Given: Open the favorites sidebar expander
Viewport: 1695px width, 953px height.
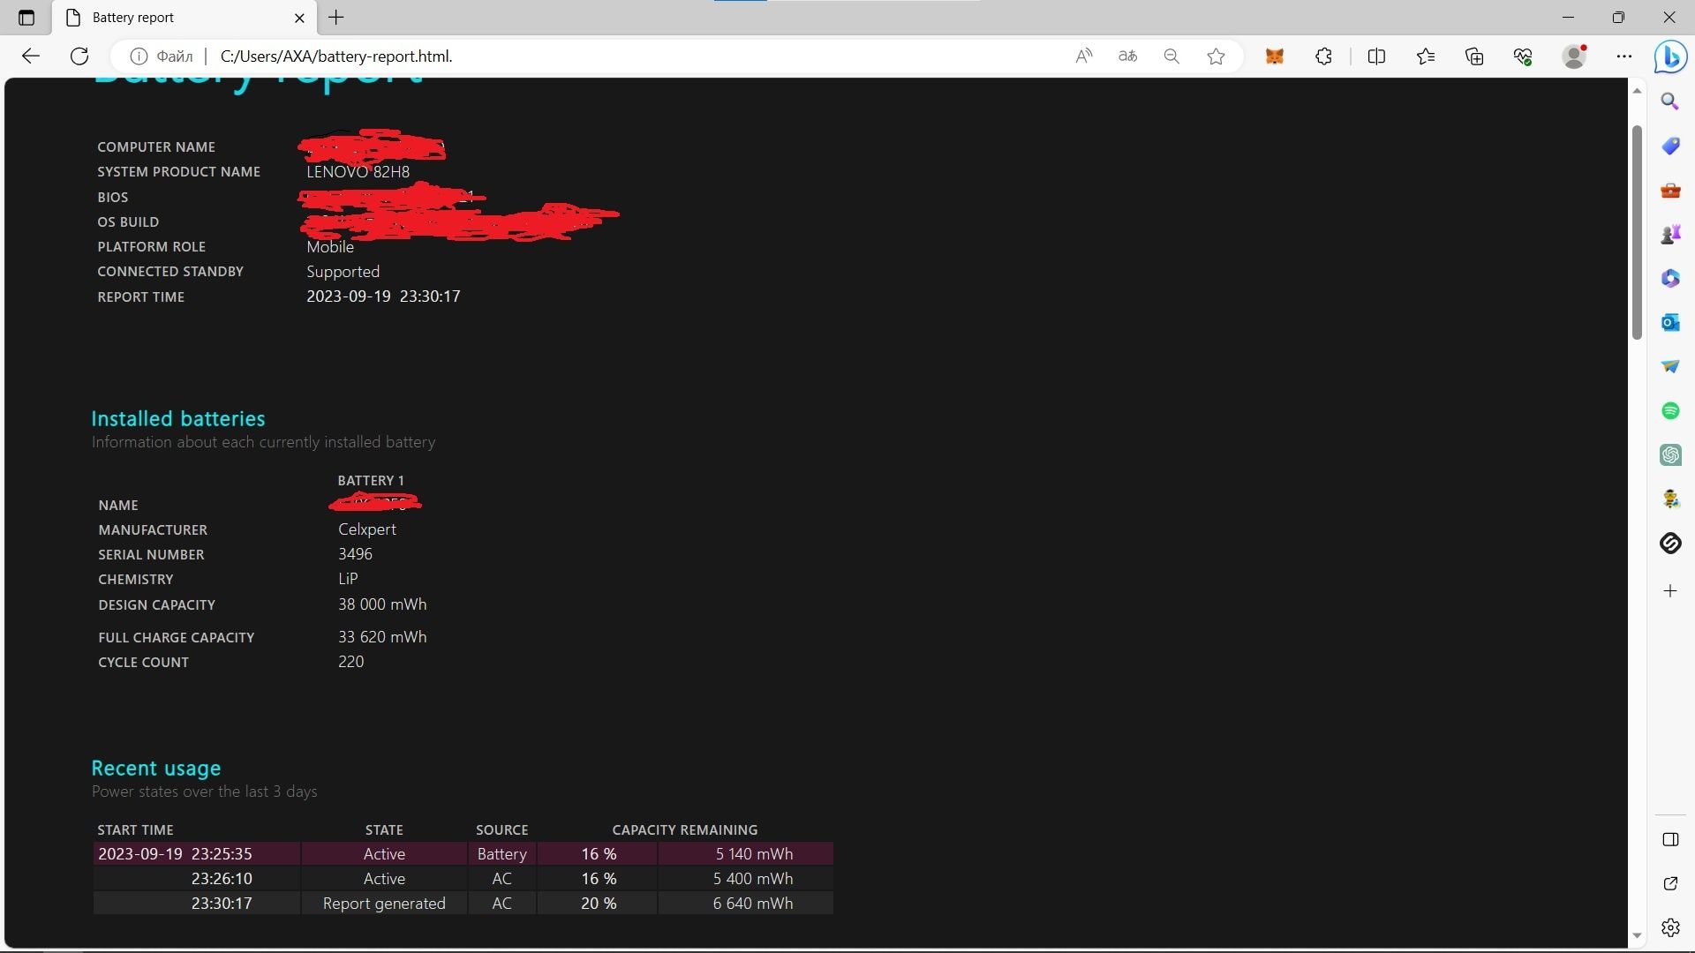Looking at the screenshot, I should tap(1425, 55).
